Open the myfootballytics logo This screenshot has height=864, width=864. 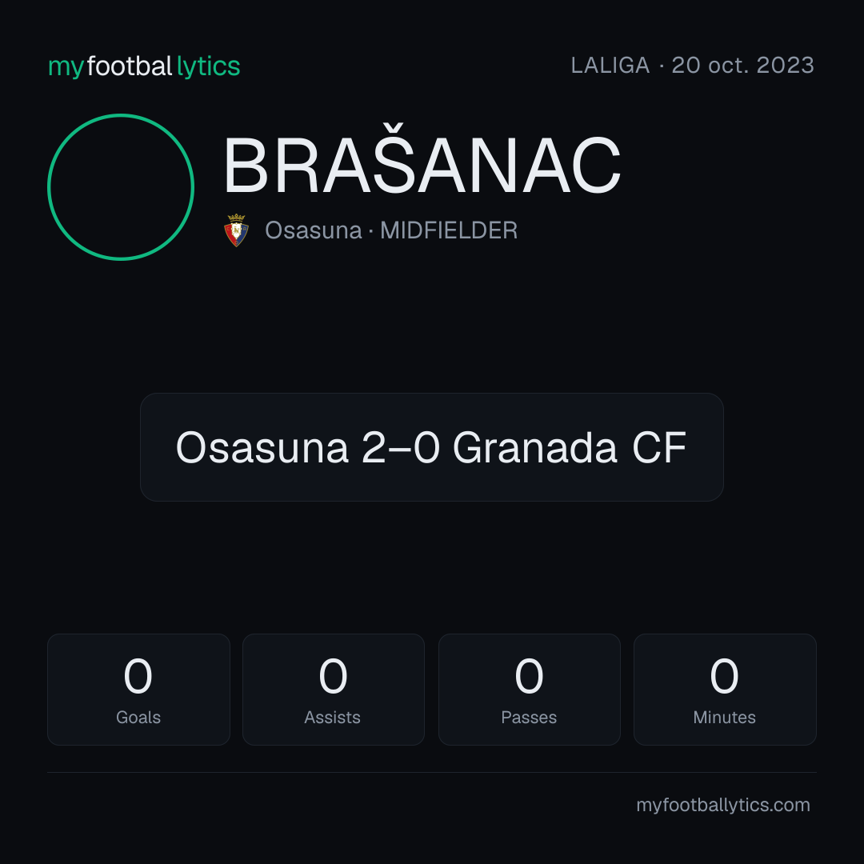(144, 66)
